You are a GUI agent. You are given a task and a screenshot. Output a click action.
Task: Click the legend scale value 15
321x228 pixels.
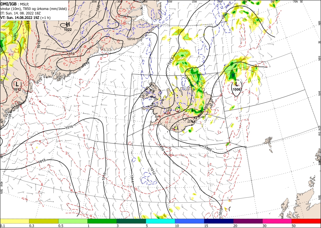tap(206, 226)
